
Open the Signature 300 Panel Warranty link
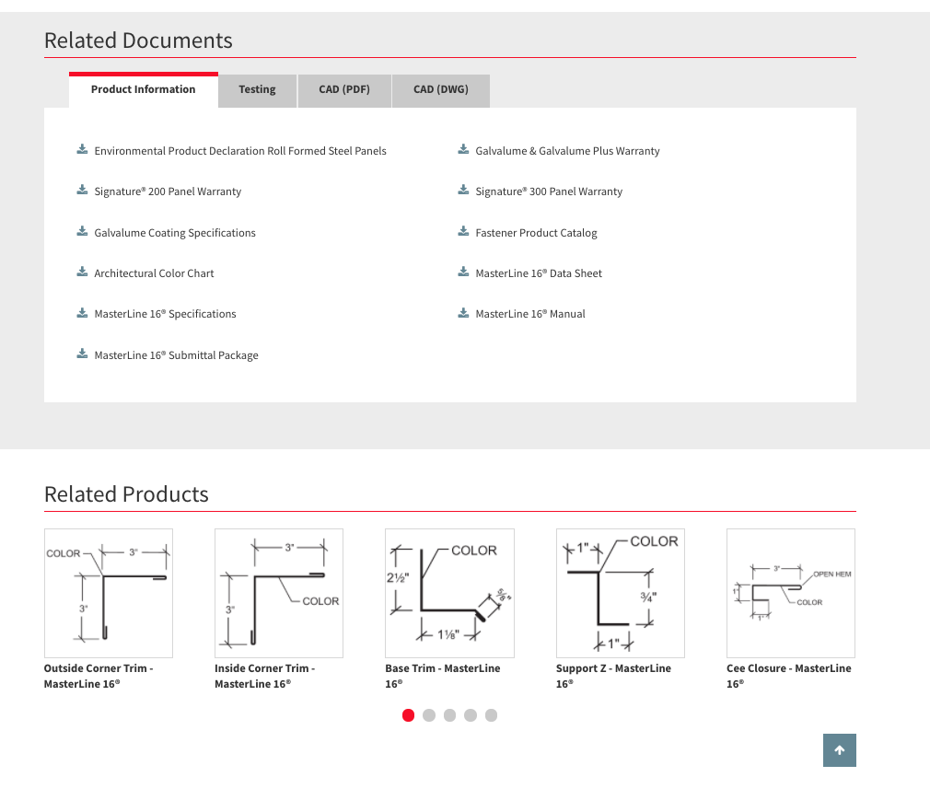tap(549, 191)
